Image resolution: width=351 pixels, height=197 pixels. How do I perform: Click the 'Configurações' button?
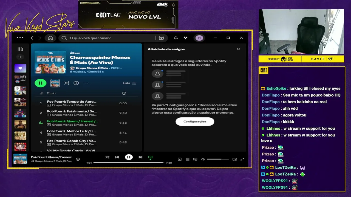[x=195, y=121]
